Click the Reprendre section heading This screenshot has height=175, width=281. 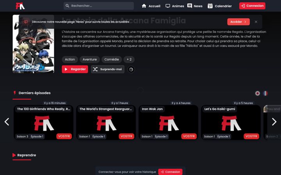pos(27,155)
